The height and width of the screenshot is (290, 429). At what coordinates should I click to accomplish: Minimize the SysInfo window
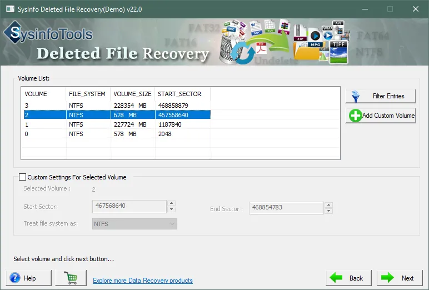coord(365,9)
